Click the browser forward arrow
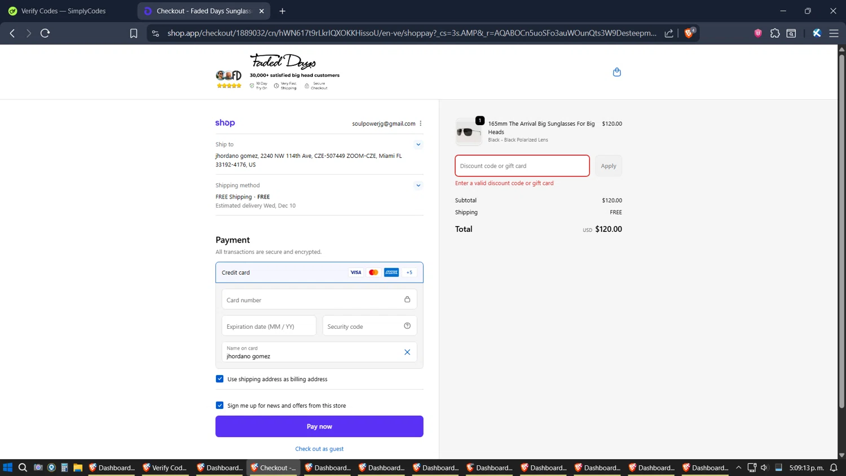This screenshot has height=476, width=846. point(29,33)
